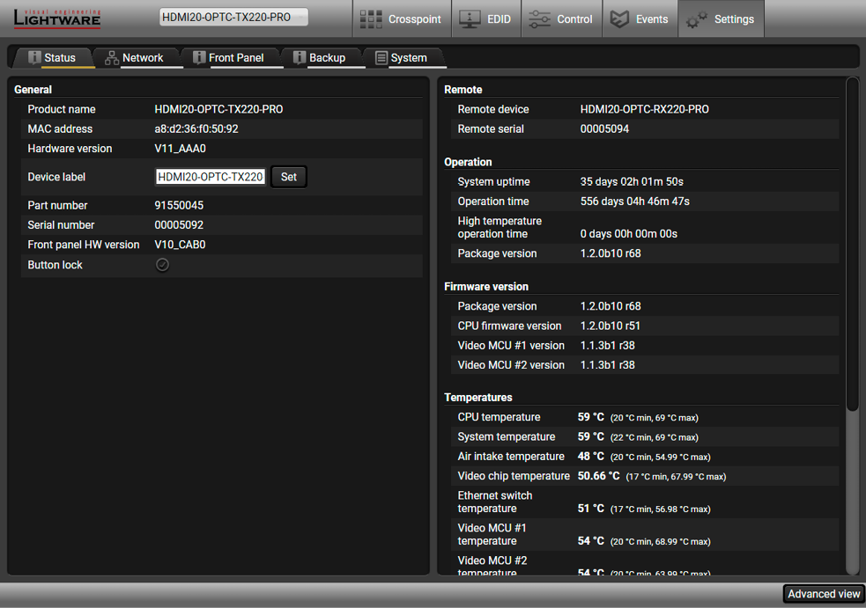Click the Video chip temperature 50.66 °C reading
This screenshot has height=608, width=866.
[x=599, y=476]
